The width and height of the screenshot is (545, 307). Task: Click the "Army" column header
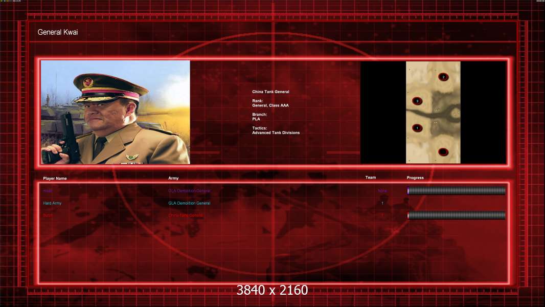(173, 178)
